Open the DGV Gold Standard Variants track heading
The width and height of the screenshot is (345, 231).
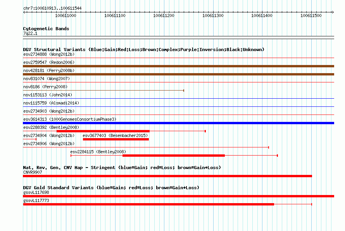click(x=111, y=188)
